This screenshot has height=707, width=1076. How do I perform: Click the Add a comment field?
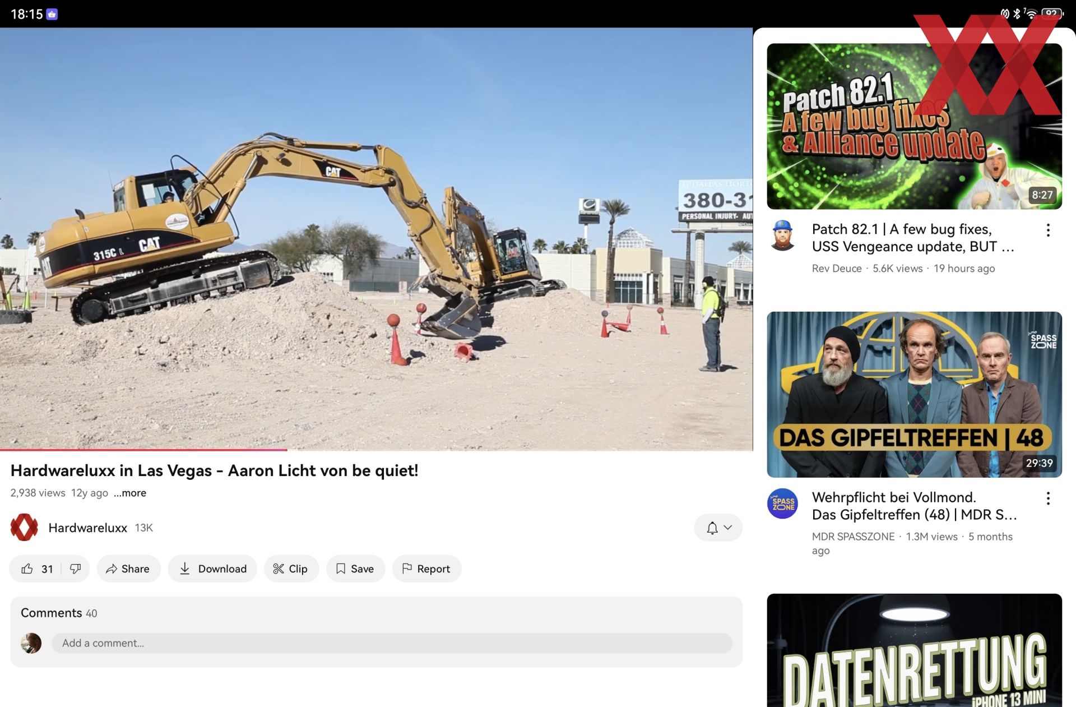(392, 643)
